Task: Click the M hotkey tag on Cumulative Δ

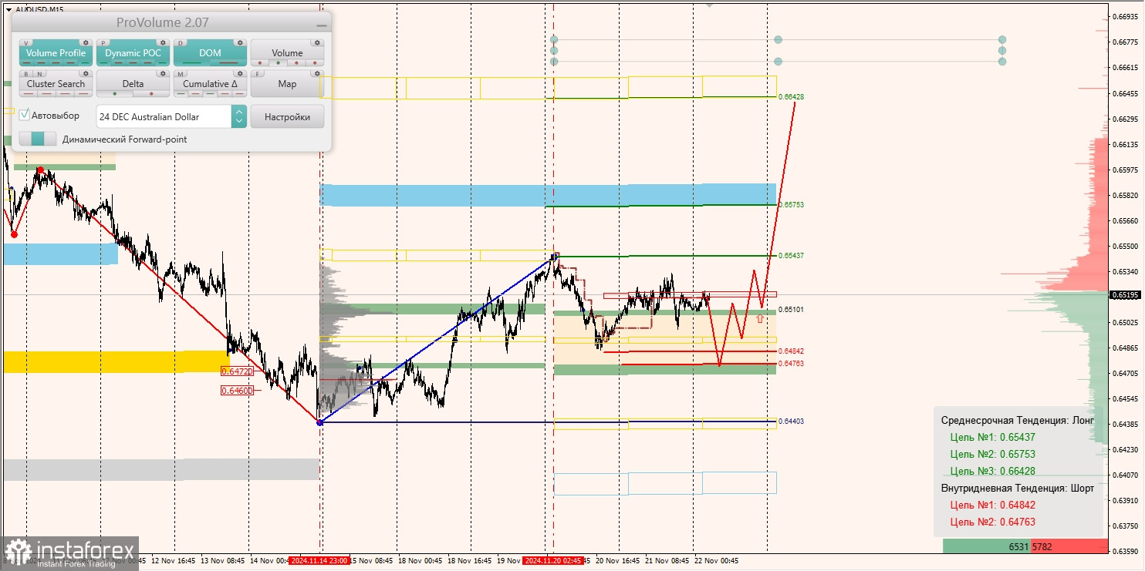Action: [x=181, y=74]
